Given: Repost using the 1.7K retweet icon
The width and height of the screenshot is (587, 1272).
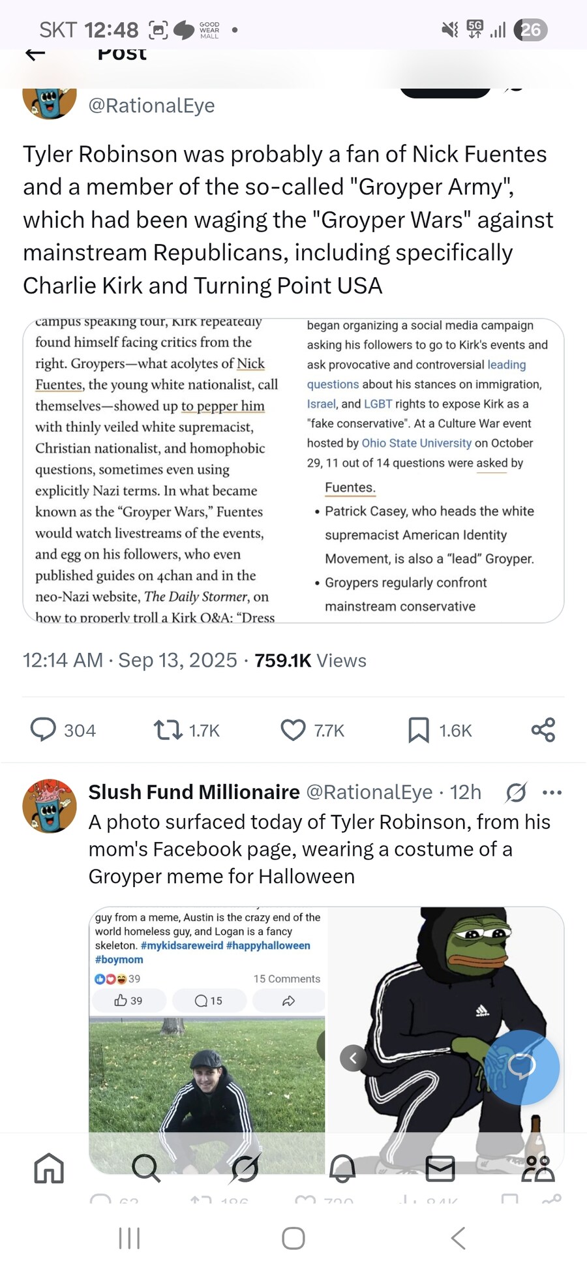Looking at the screenshot, I should (168, 730).
